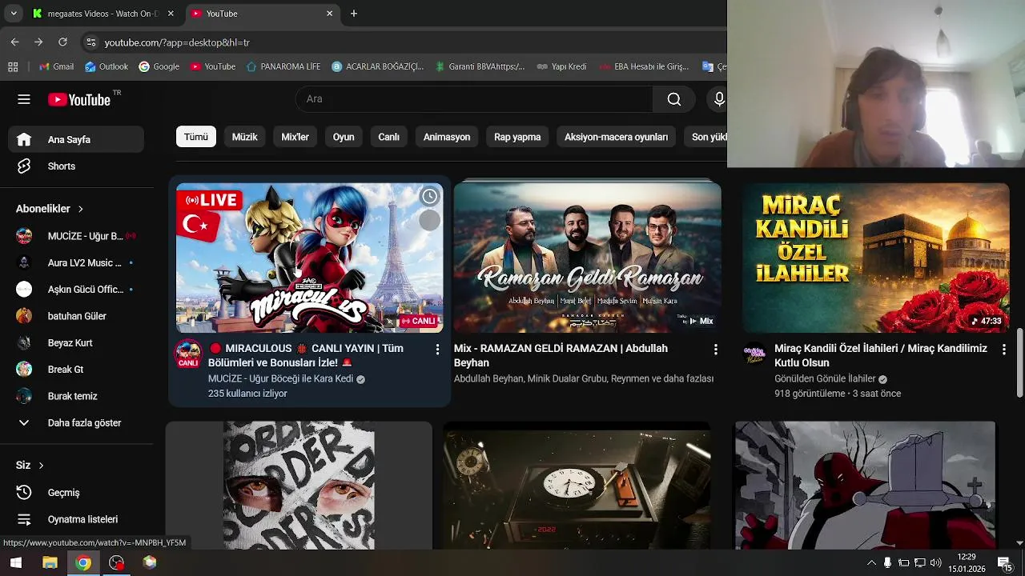Select the Animasyon filter chip
This screenshot has width=1025, height=576.
[x=447, y=137]
